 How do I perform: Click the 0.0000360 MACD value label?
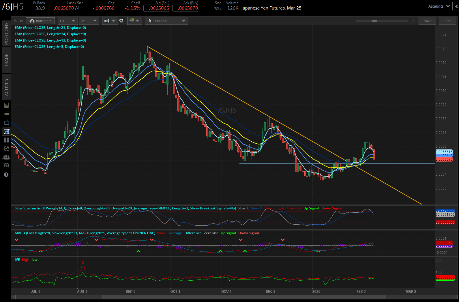tap(444, 243)
